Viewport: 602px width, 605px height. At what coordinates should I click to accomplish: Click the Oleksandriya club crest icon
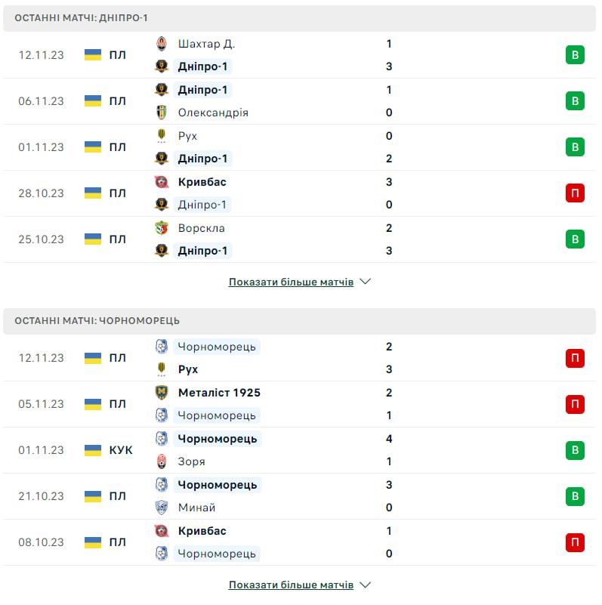[x=162, y=113]
